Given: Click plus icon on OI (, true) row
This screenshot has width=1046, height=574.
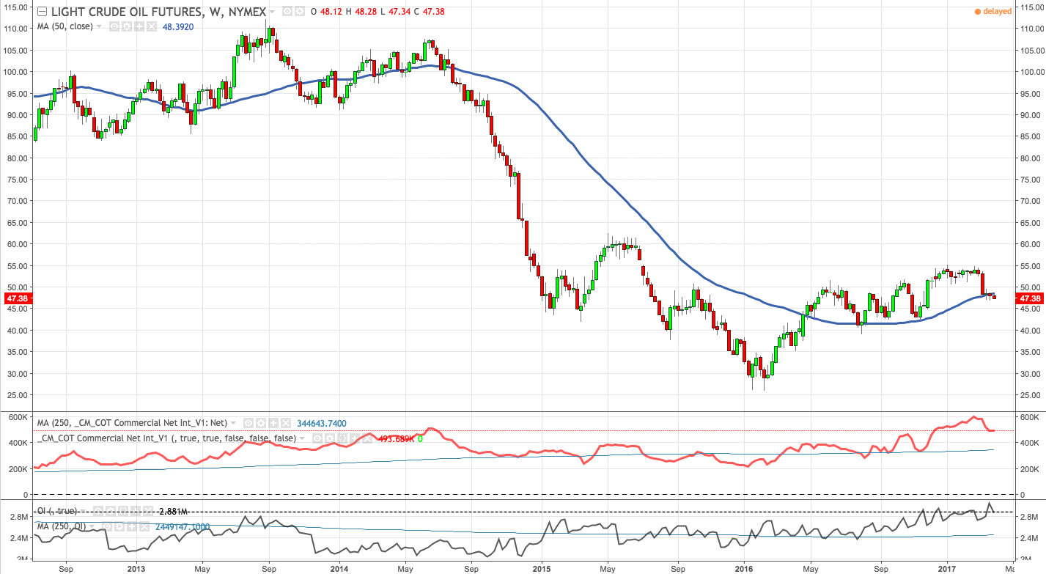Looking at the screenshot, I should tap(136, 511).
